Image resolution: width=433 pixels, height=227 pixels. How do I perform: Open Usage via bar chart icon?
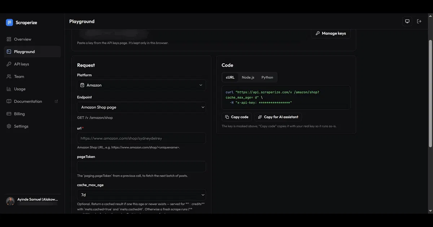9,89
